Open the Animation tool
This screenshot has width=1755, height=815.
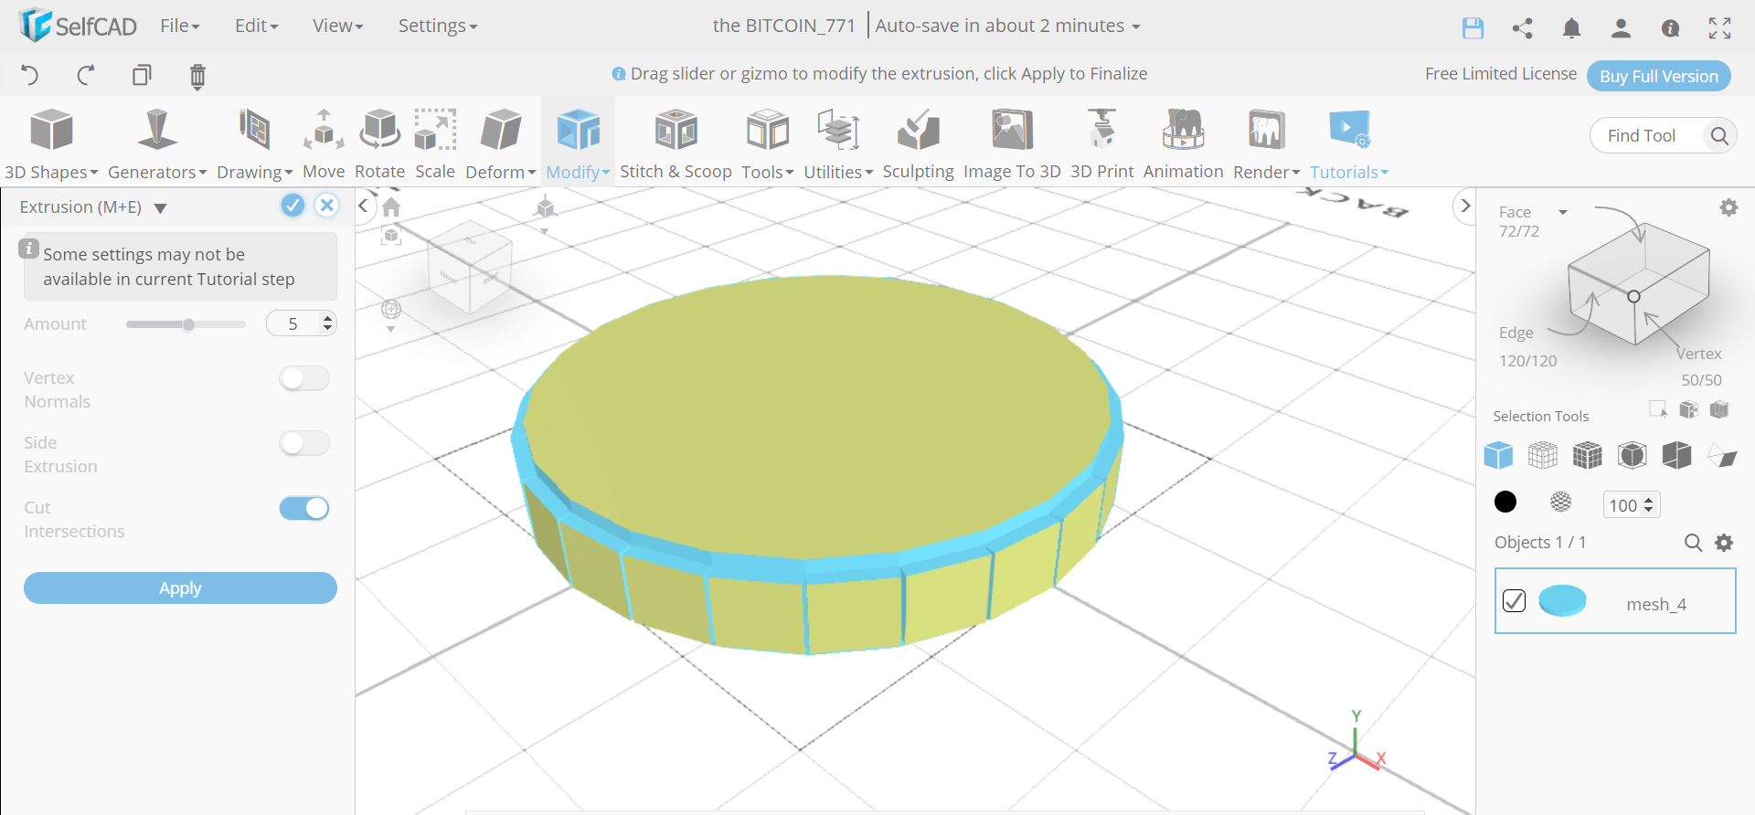1183,143
